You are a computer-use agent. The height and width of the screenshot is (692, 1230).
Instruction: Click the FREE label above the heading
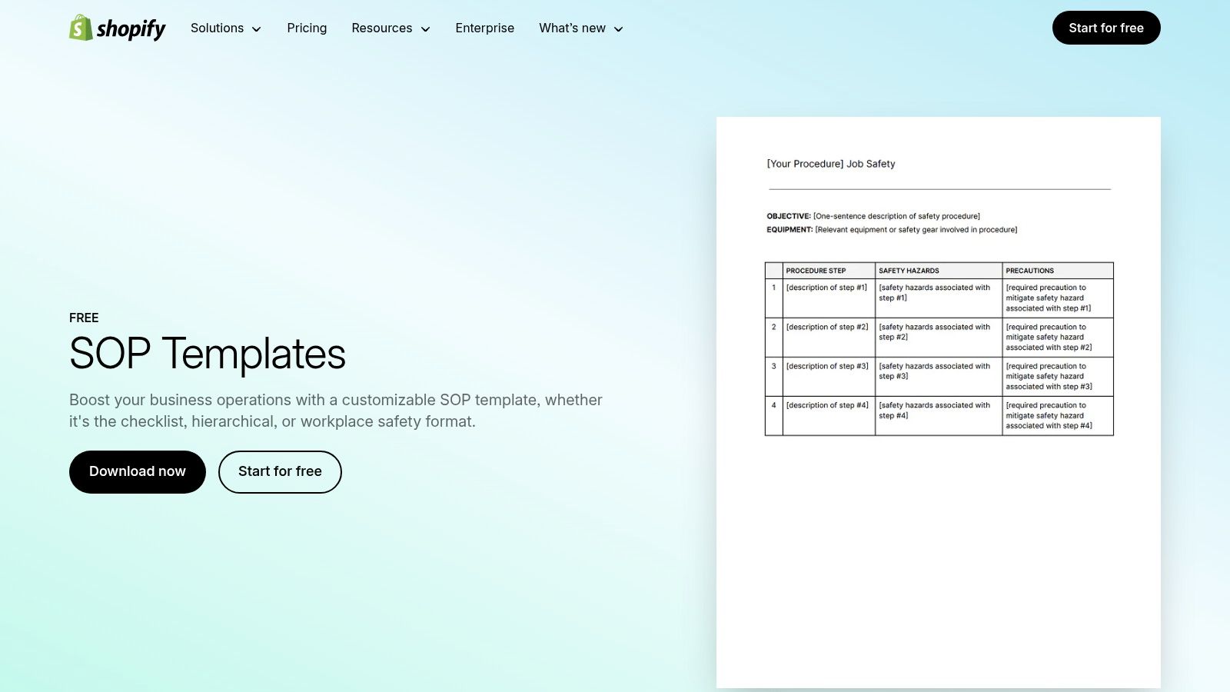coord(84,318)
